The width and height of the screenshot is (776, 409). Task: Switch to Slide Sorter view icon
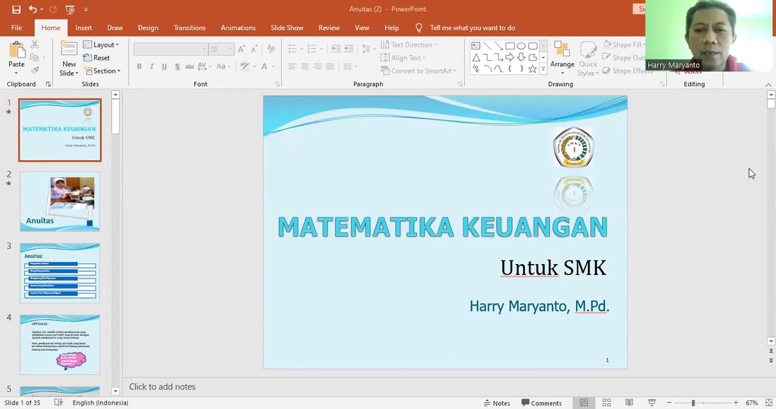point(606,403)
